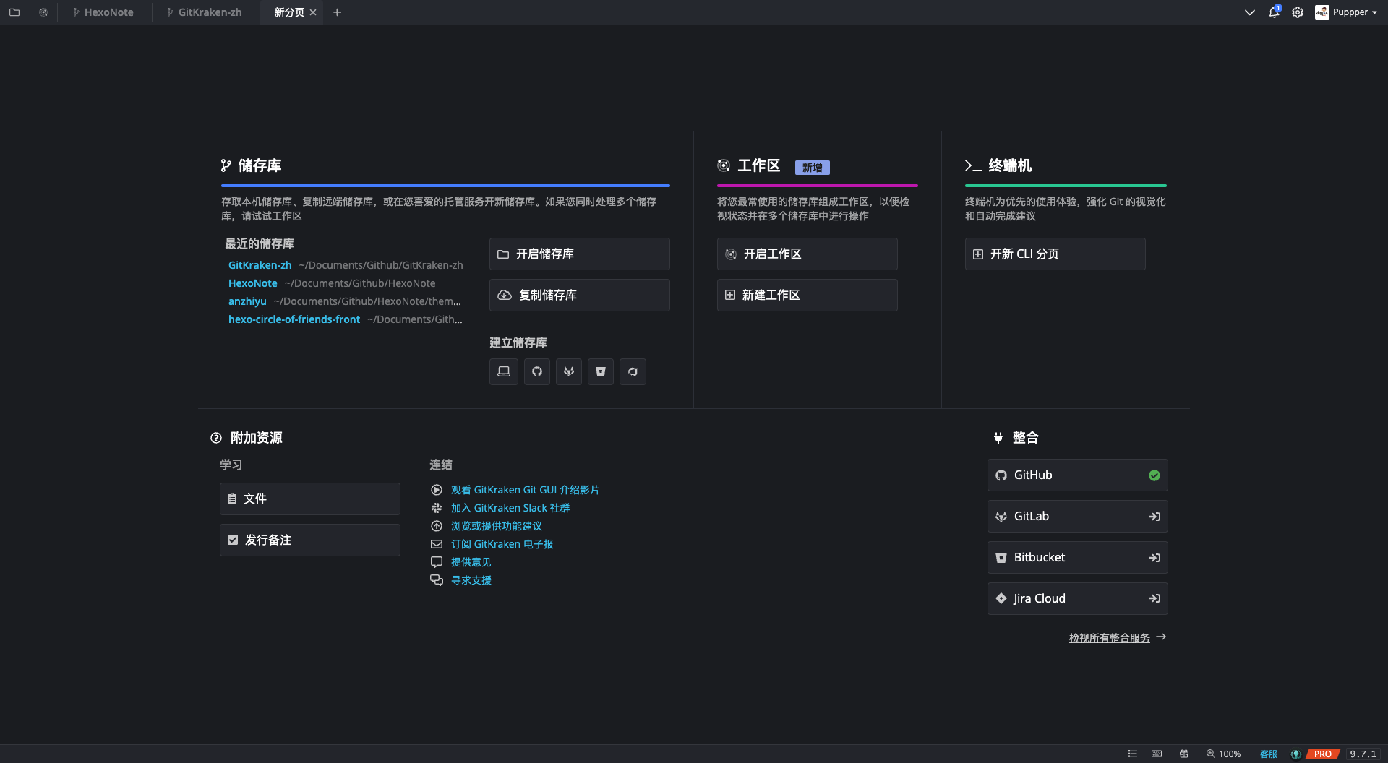Open 加入 GitKraken Slack 社群 link
Viewport: 1388px width, 763px height.
(510, 508)
